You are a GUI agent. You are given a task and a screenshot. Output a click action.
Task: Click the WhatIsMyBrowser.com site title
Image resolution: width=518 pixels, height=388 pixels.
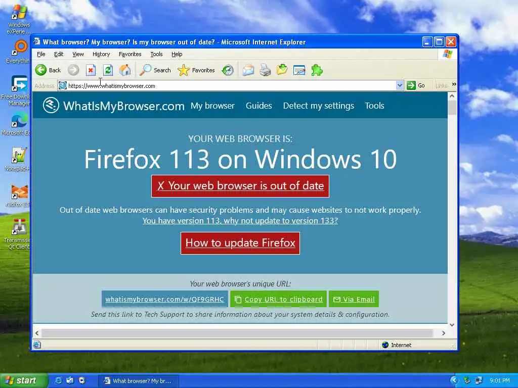(x=123, y=106)
